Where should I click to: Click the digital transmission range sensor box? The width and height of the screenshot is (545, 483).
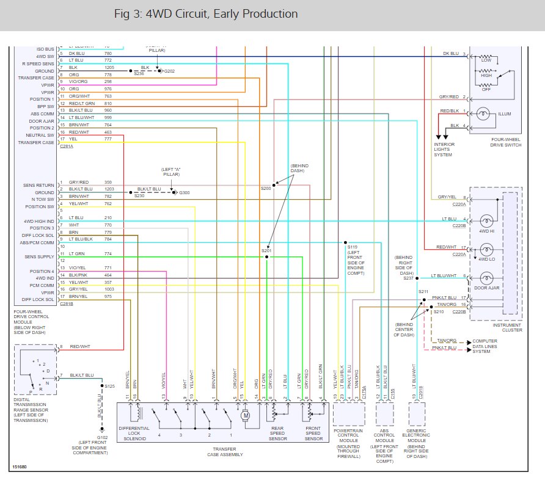coord(35,369)
